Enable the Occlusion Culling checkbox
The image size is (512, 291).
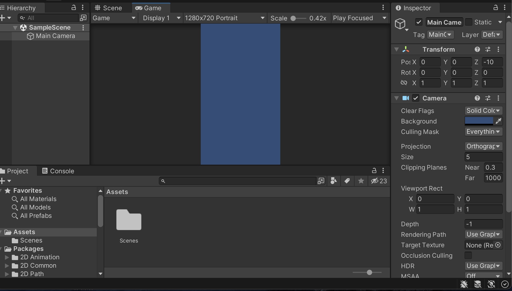pos(468,255)
